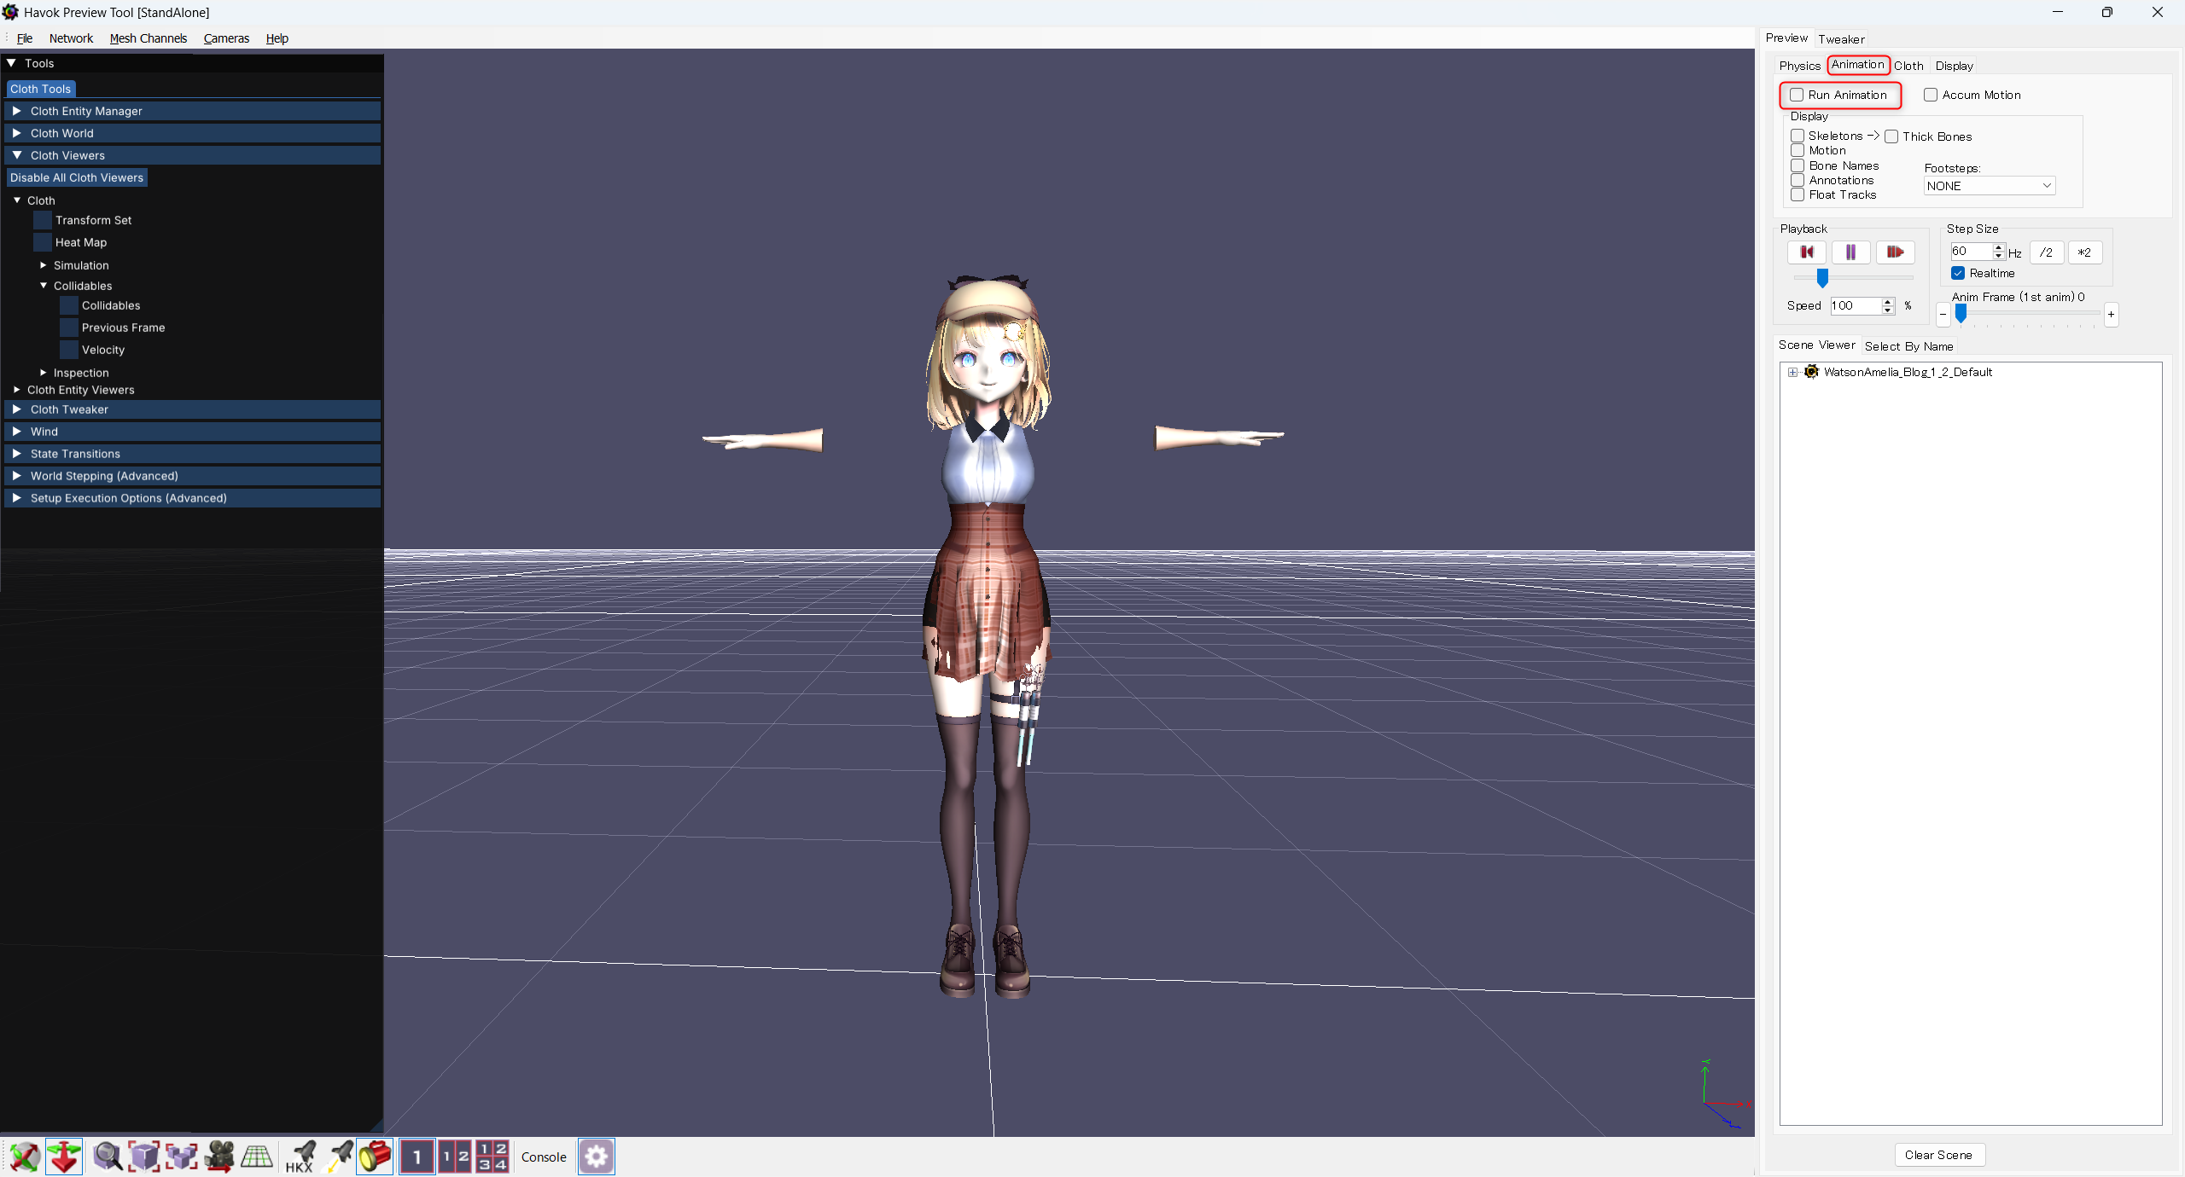Open the Mesh Channels menu

(x=149, y=38)
